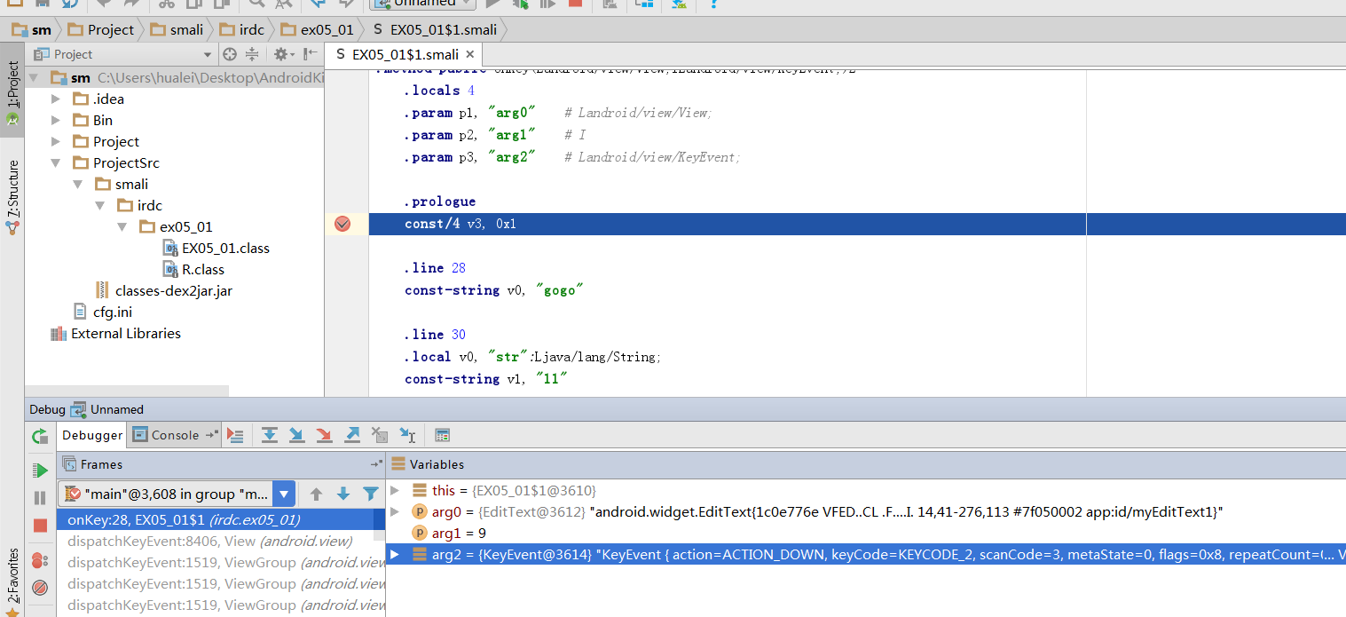Expand the 'this' variable
This screenshot has width=1346, height=617.
[x=395, y=490]
